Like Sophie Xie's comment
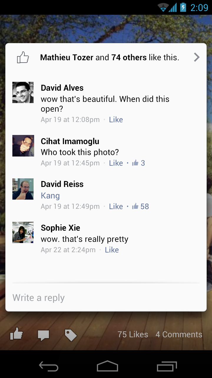Screen dimensions: 212x378 112,250
